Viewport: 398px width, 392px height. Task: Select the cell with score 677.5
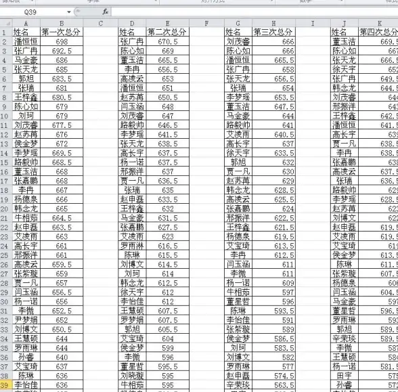pyautogui.click(x=62, y=125)
